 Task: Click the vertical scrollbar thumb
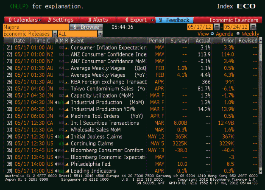coord(260,52)
